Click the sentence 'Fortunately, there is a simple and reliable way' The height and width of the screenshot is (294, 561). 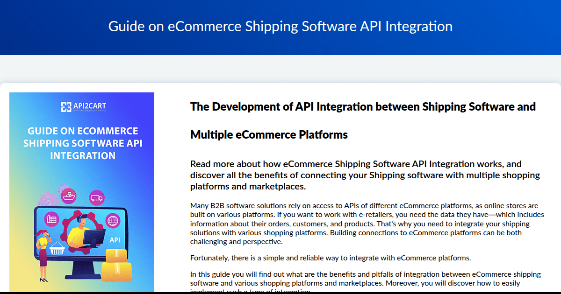click(331, 258)
